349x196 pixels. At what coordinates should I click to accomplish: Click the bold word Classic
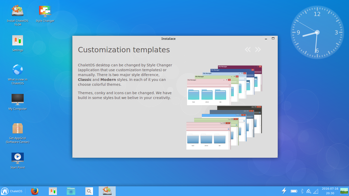click(85, 80)
